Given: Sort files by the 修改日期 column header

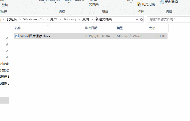Looking at the screenshot, I should click(91, 28).
